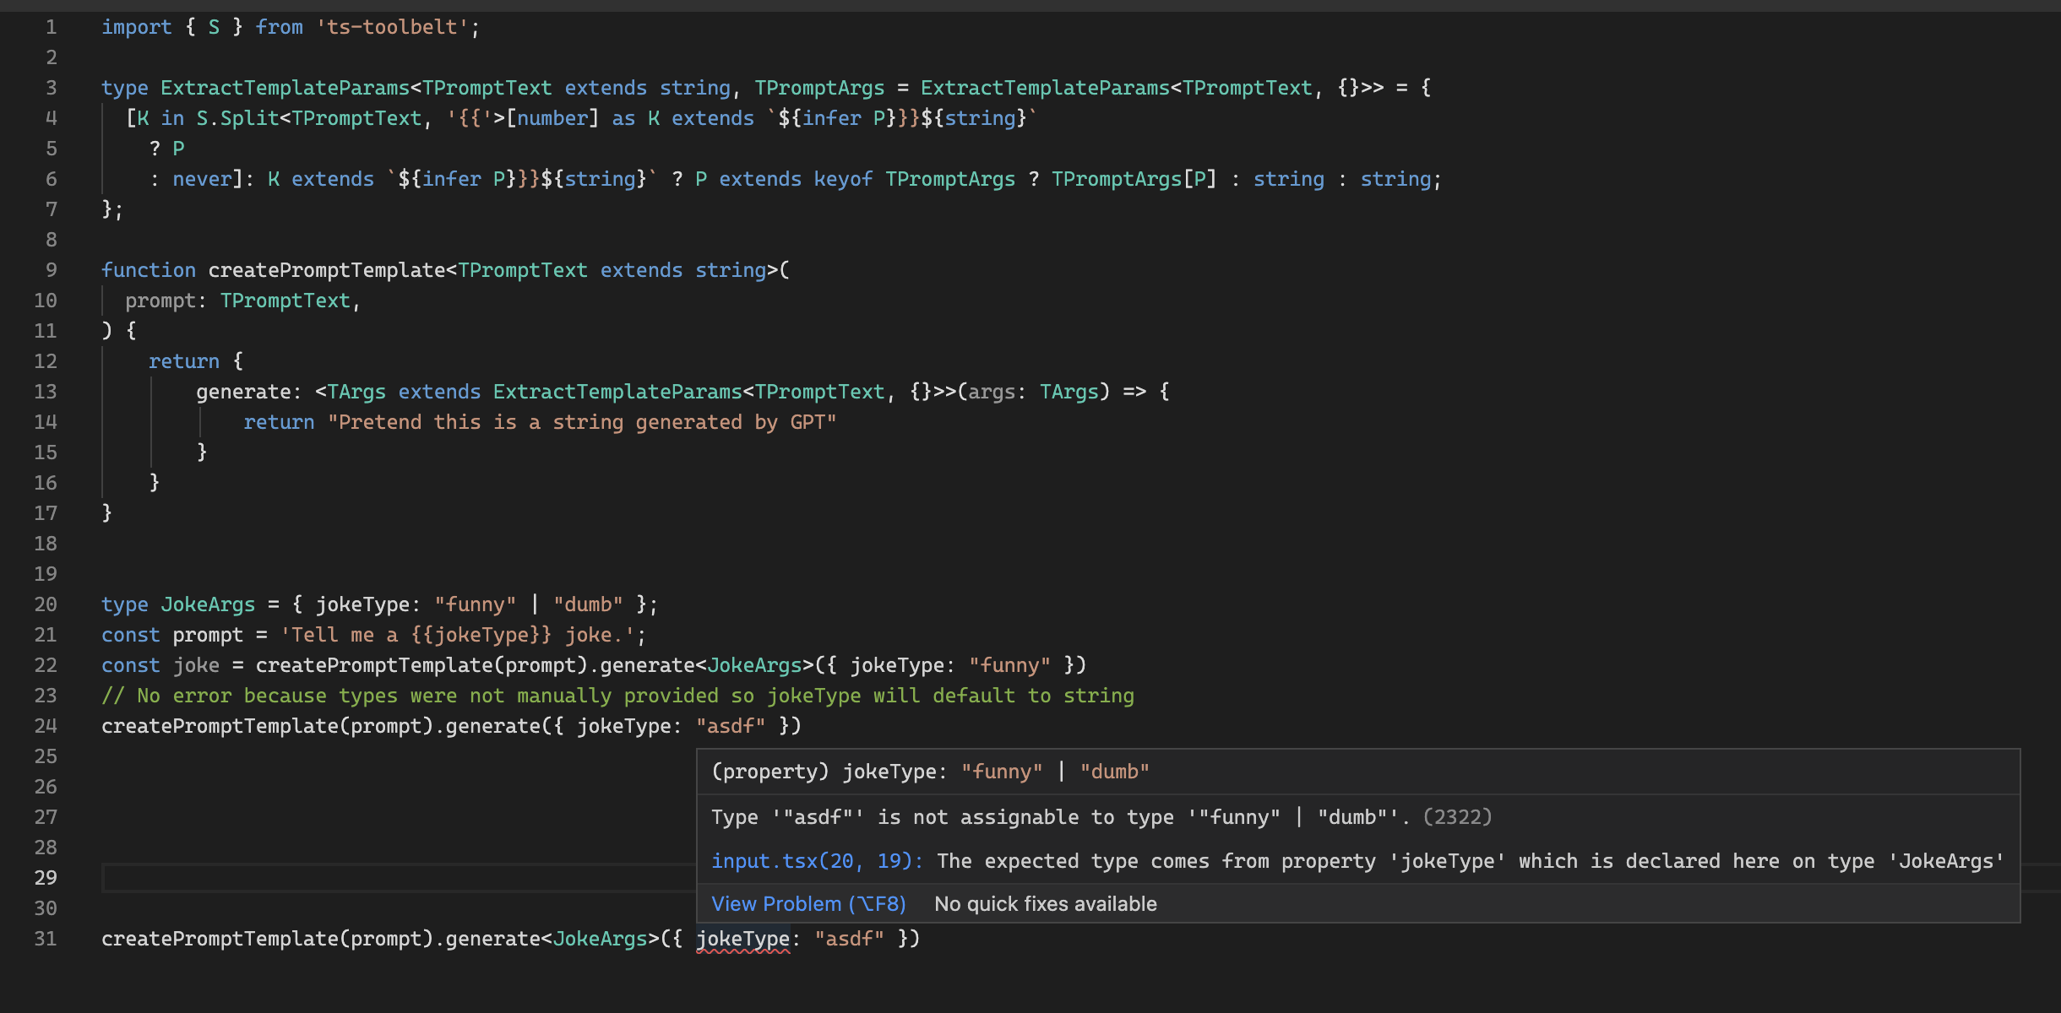Click the return keyword on line 12
Viewport: 2061px width, 1013px height.
184,361
